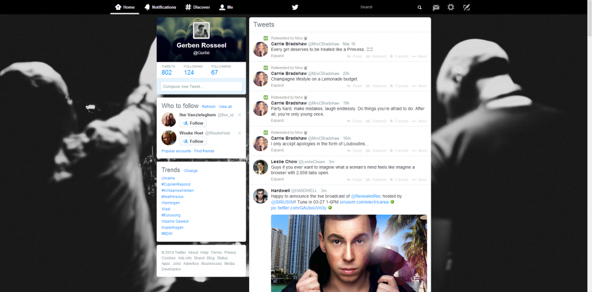
Task: Expand the Princess tweet
Action: (277, 56)
